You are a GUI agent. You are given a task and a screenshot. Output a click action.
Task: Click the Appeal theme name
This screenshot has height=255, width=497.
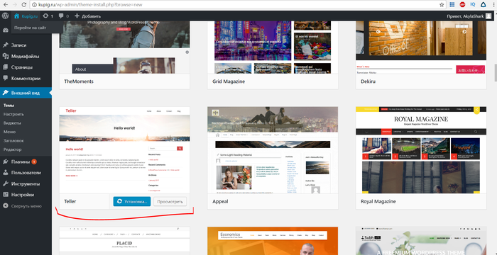(220, 202)
